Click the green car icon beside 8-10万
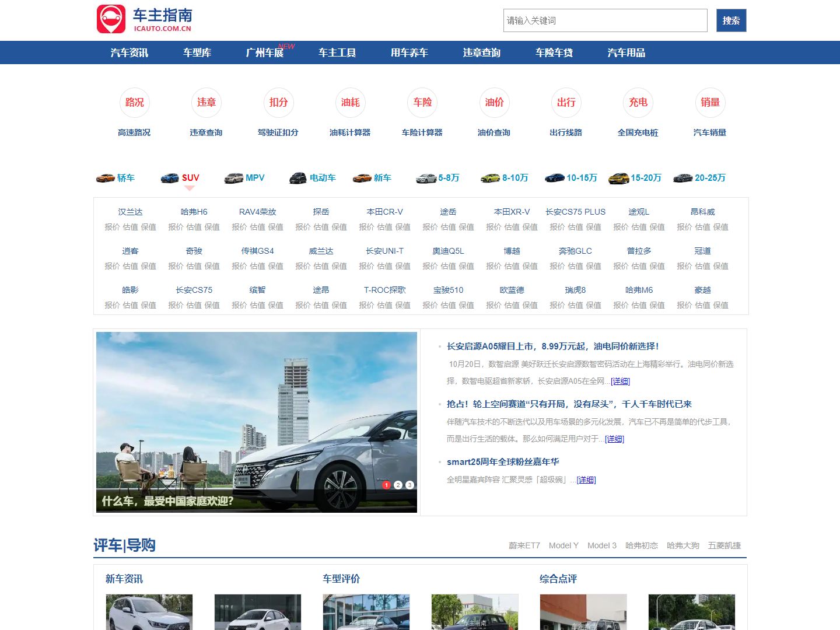The height and width of the screenshot is (630, 840). (x=491, y=178)
